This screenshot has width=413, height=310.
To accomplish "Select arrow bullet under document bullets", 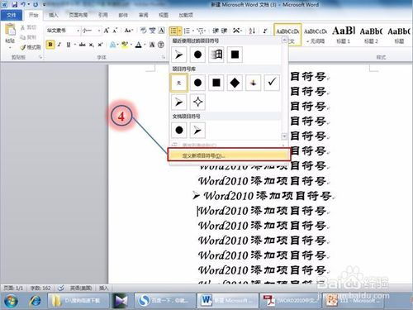I will [197, 130].
